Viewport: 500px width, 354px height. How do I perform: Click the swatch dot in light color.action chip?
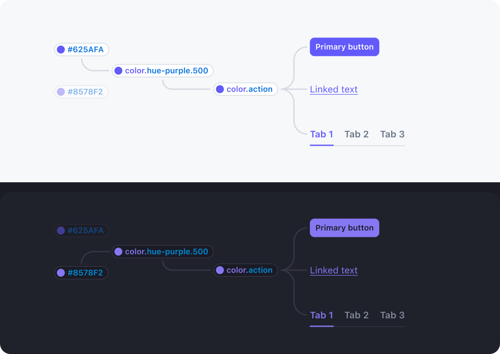220,89
